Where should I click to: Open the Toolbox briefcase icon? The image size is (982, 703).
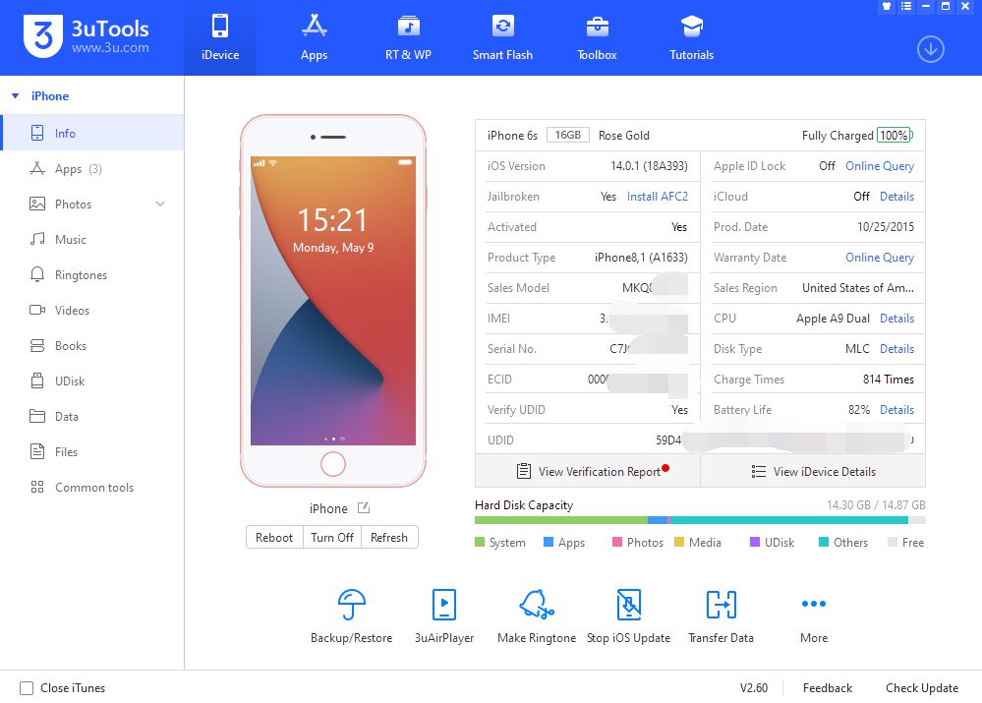coord(597,27)
